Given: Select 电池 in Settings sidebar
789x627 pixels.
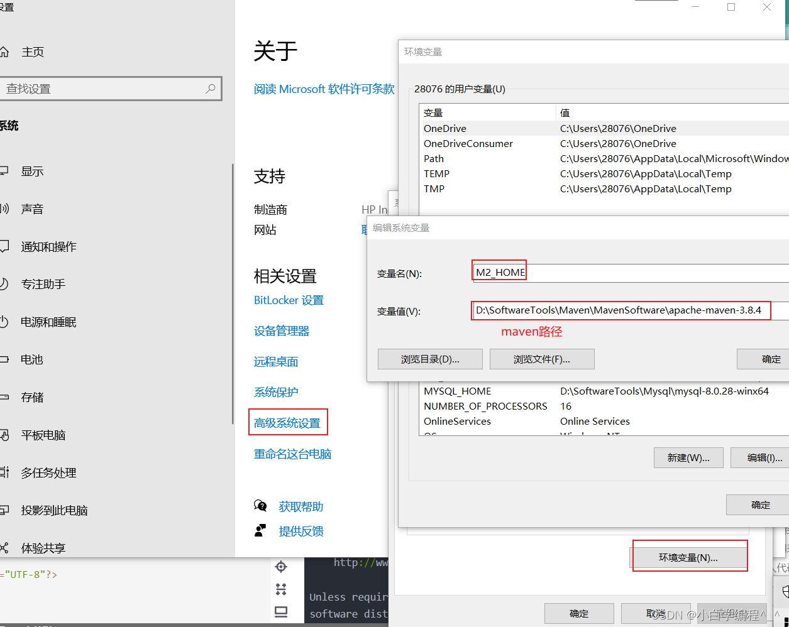Looking at the screenshot, I should pyautogui.click(x=32, y=360).
